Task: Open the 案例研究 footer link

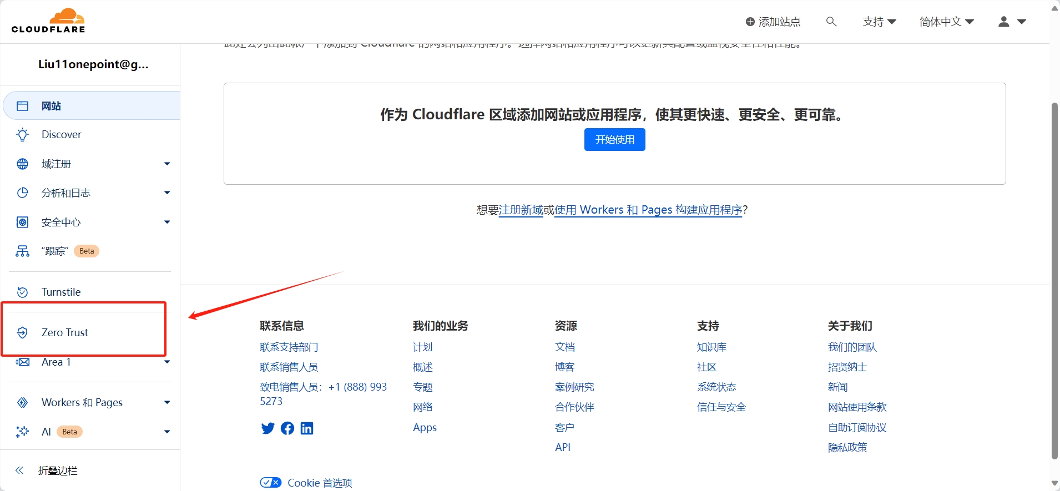Action: [x=574, y=387]
